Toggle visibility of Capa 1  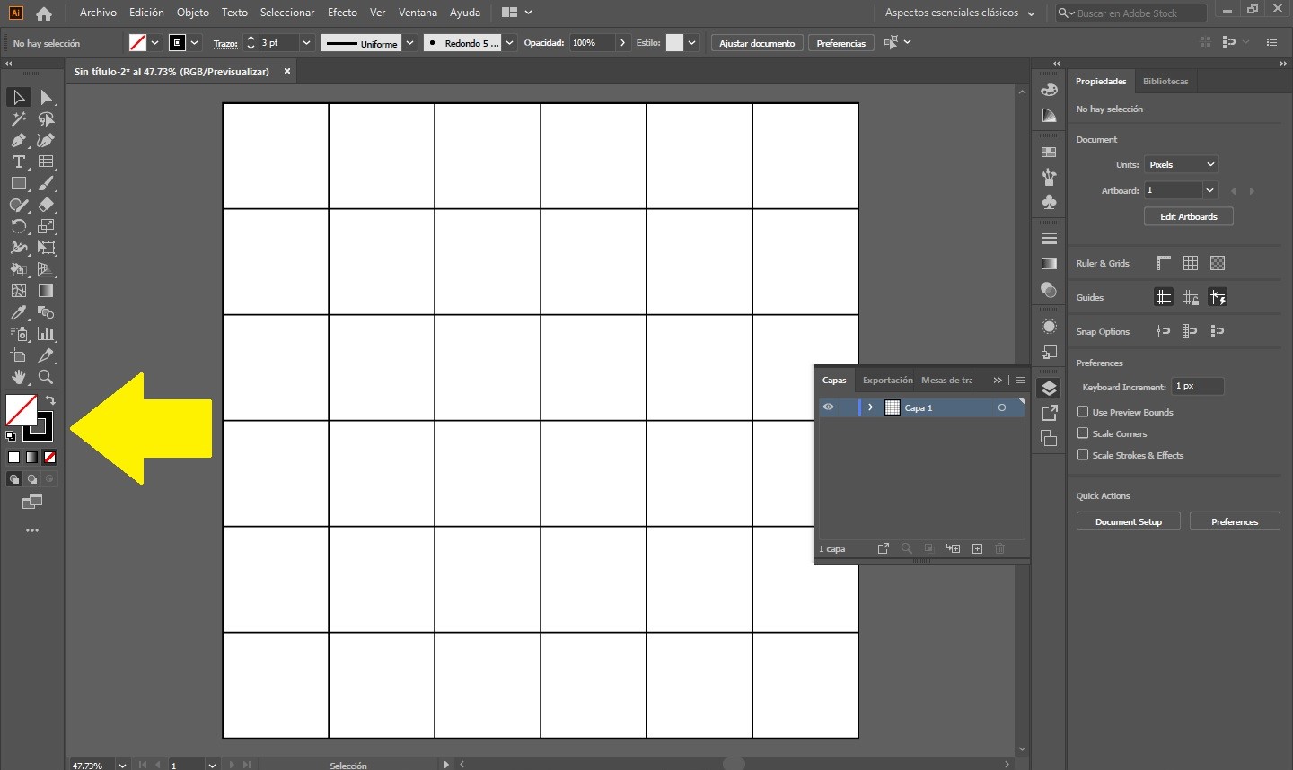(828, 407)
